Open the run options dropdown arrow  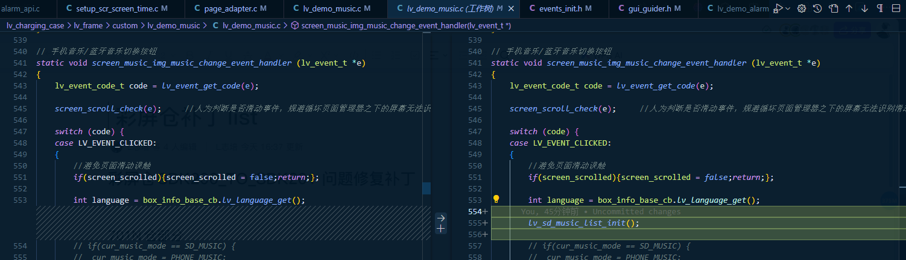[788, 8]
